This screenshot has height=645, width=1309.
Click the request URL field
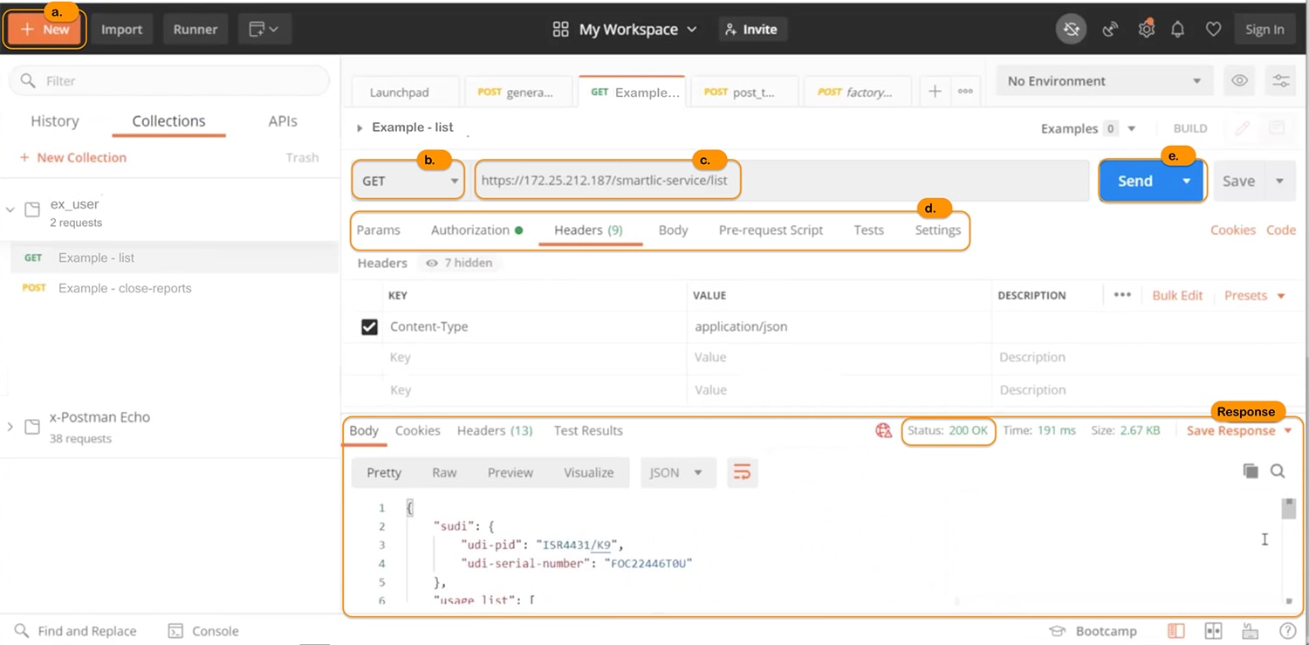pos(780,181)
